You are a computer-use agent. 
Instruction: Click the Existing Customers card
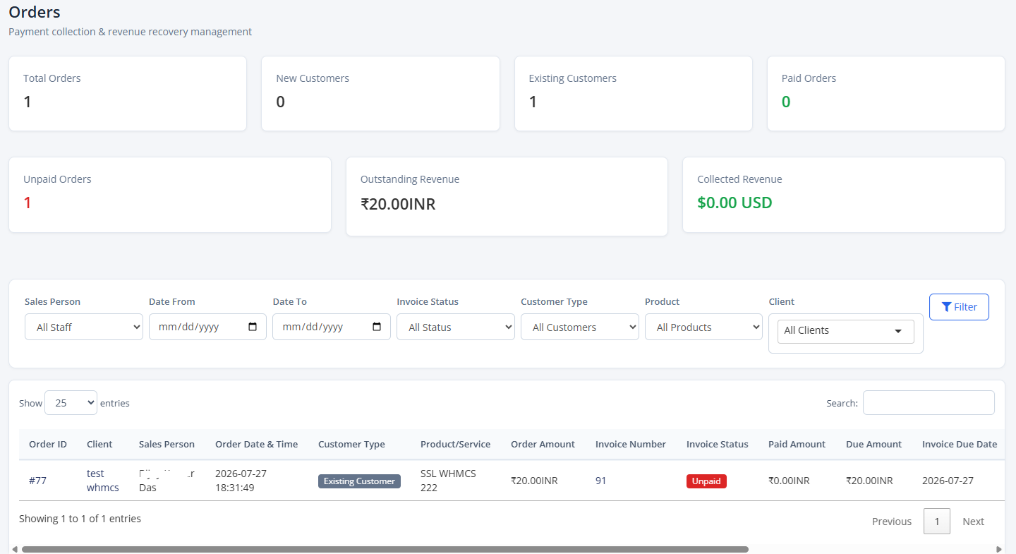coord(634,94)
